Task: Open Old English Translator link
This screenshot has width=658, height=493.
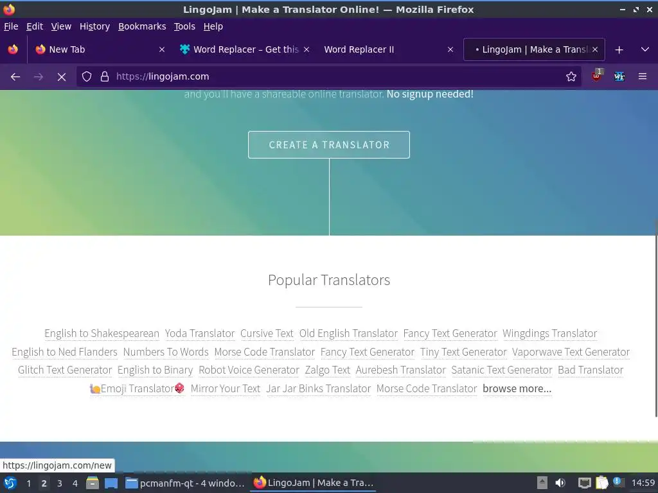Action: tap(348, 334)
